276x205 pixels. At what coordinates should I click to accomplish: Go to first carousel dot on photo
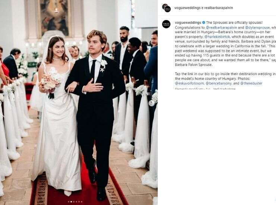pos(69,202)
